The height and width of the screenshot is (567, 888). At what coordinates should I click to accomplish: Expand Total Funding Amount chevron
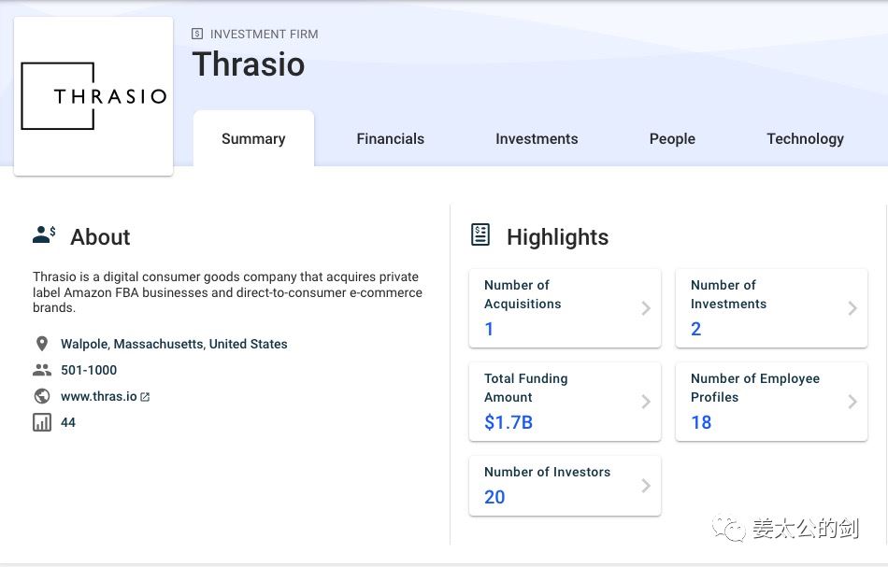coord(646,402)
